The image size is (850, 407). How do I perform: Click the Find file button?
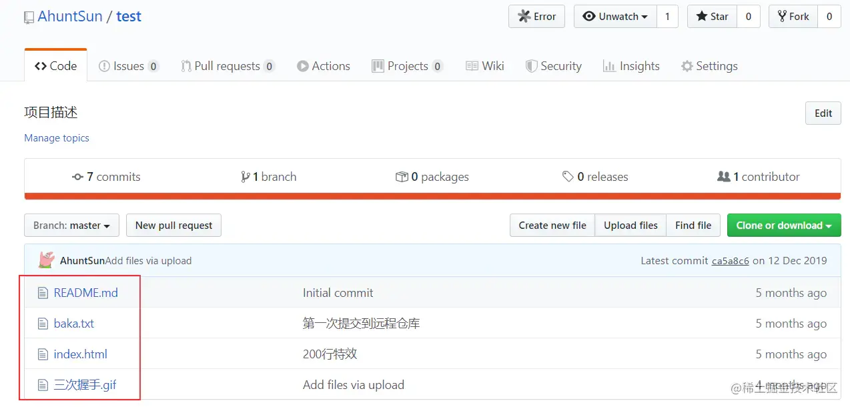point(693,226)
